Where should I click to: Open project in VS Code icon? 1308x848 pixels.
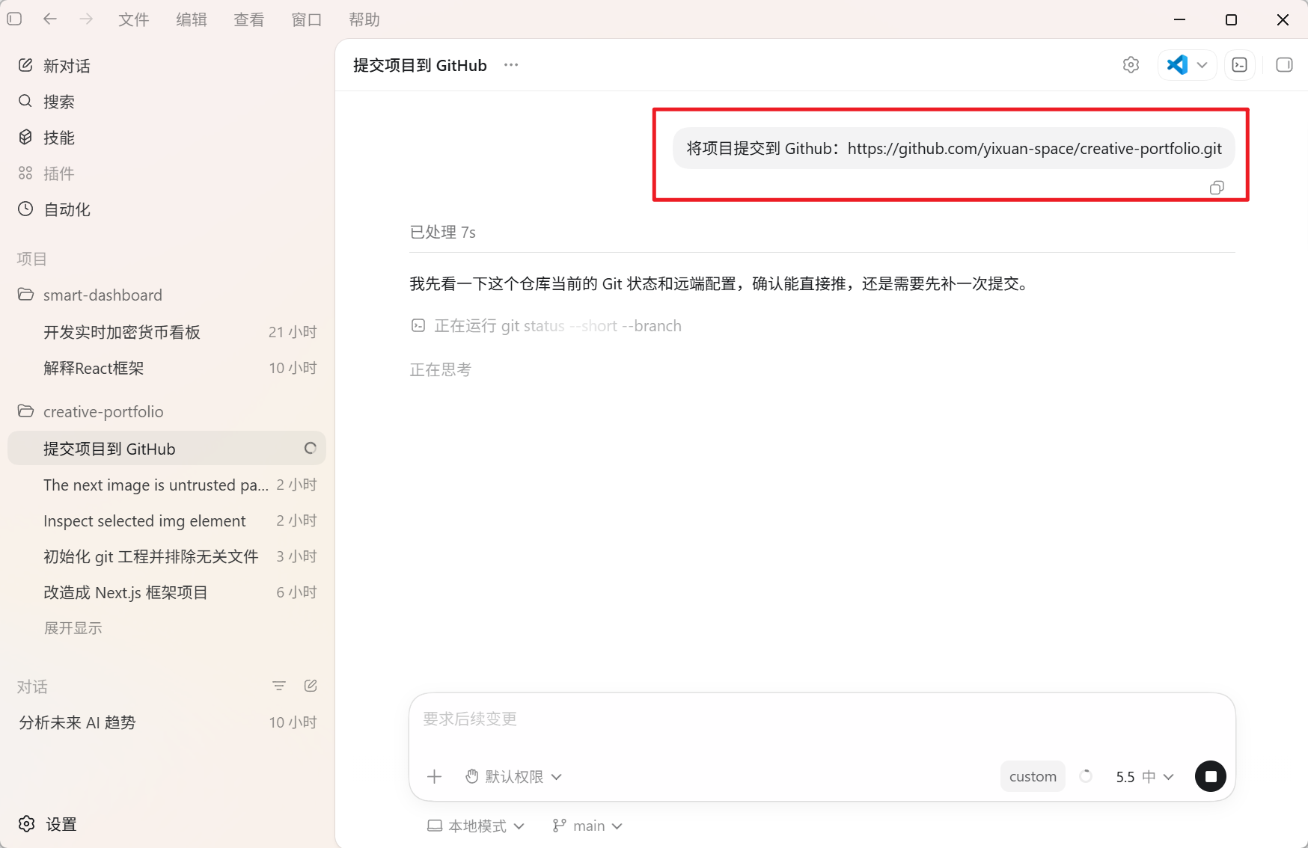click(x=1177, y=65)
